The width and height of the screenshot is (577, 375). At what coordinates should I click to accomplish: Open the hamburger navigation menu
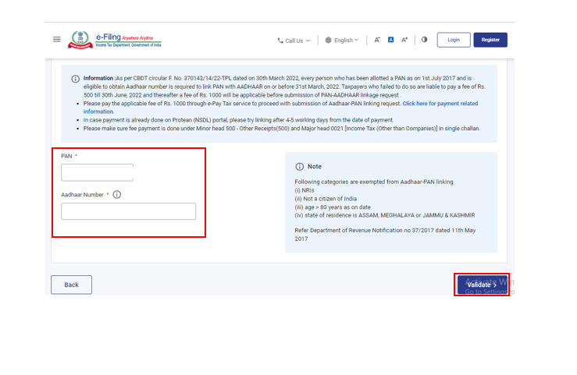[x=56, y=40]
